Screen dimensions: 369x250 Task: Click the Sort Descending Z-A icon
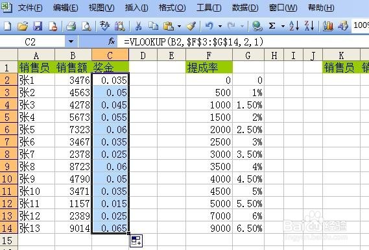pyautogui.click(x=309, y=26)
